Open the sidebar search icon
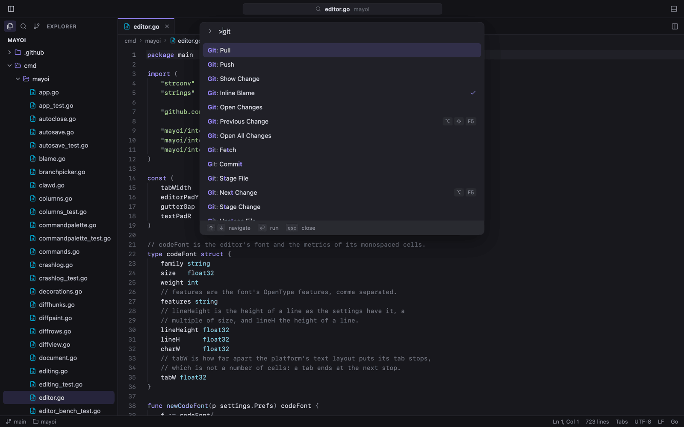684x427 pixels. (x=24, y=26)
